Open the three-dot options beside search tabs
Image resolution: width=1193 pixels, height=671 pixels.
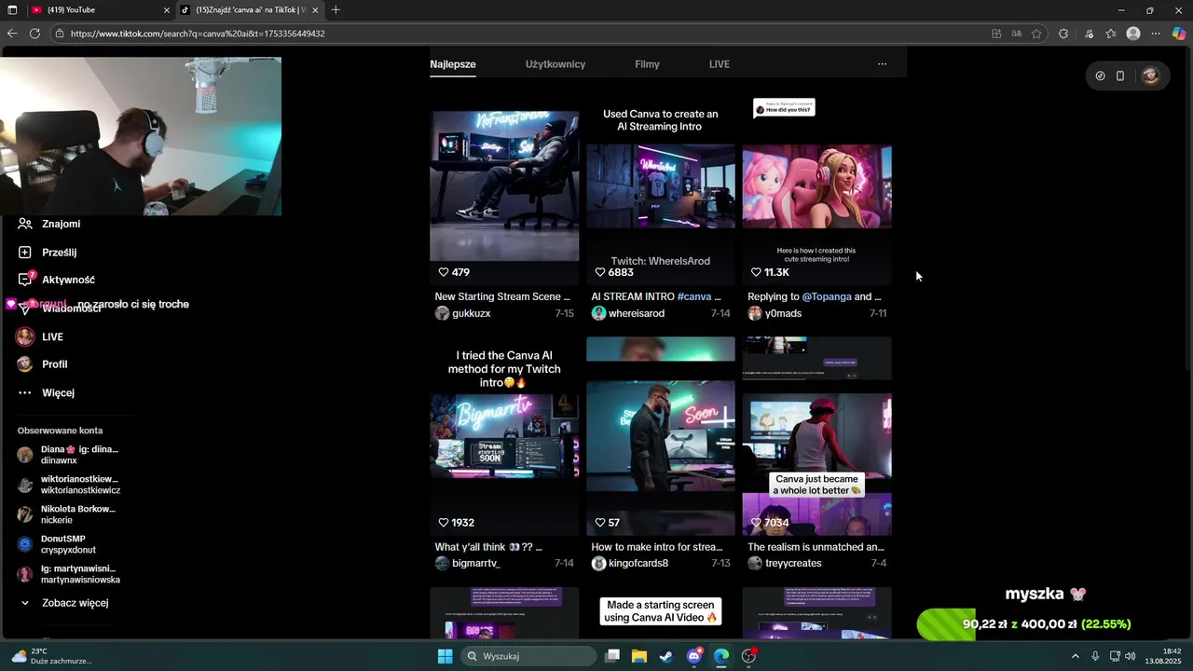tap(882, 64)
